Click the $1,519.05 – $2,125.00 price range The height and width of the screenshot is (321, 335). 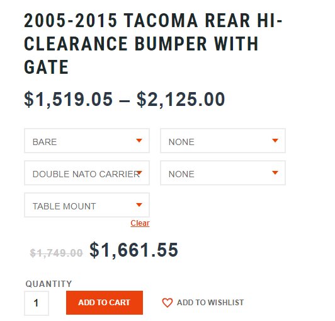click(x=125, y=99)
